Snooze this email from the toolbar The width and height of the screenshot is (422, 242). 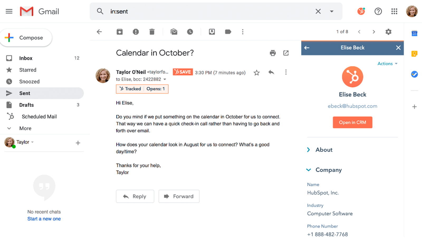point(190,32)
